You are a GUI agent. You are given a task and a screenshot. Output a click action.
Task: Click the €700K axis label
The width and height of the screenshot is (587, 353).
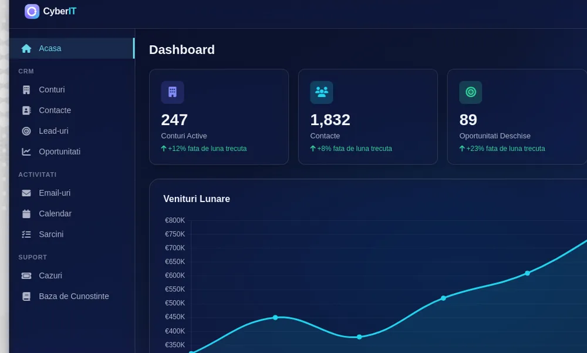175,248
